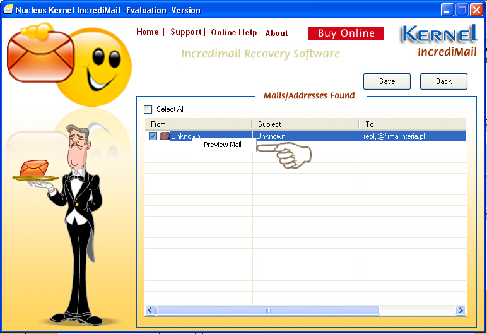Minimize the Nucleus Kernel IncrediMail window
Viewport: 487px width, 334px height.
(447, 10)
